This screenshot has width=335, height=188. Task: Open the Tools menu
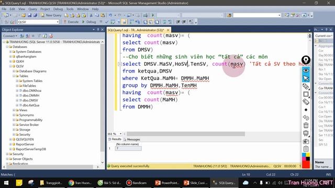point(70,9)
